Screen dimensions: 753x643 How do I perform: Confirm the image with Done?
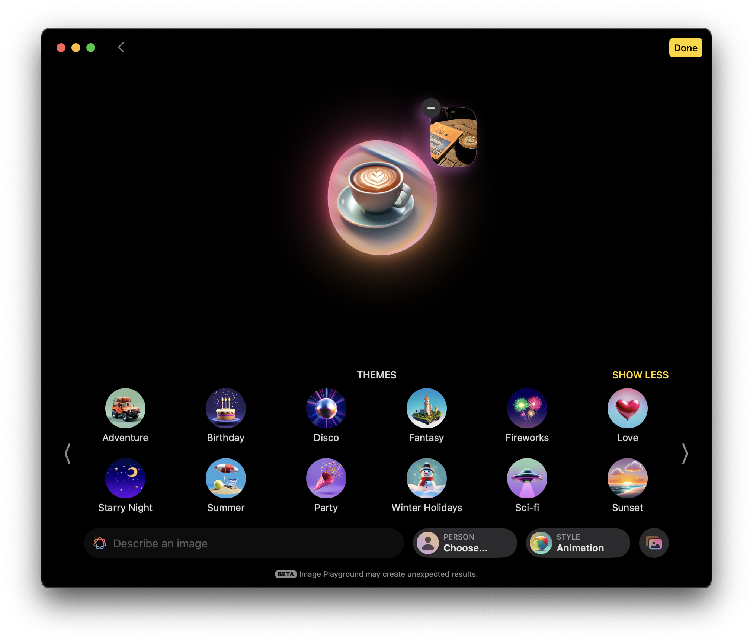coord(686,48)
